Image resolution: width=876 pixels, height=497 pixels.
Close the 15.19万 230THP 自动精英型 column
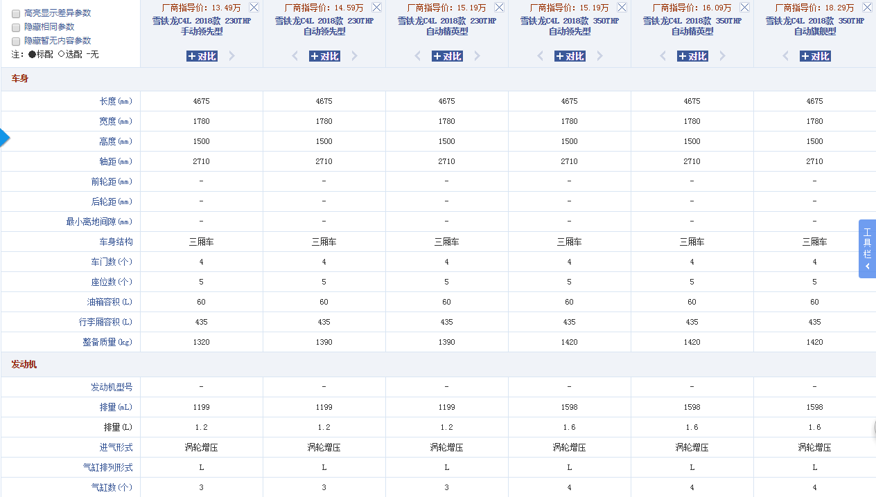(x=499, y=7)
